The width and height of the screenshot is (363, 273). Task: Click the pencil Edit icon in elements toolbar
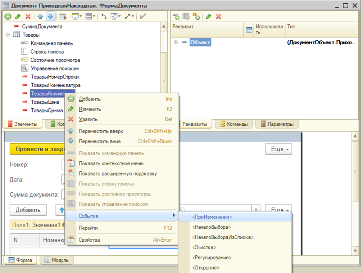(x=18, y=17)
